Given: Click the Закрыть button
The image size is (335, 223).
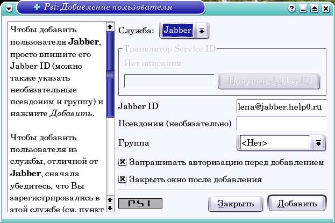Looking at the screenshot, I should pos(236,204).
